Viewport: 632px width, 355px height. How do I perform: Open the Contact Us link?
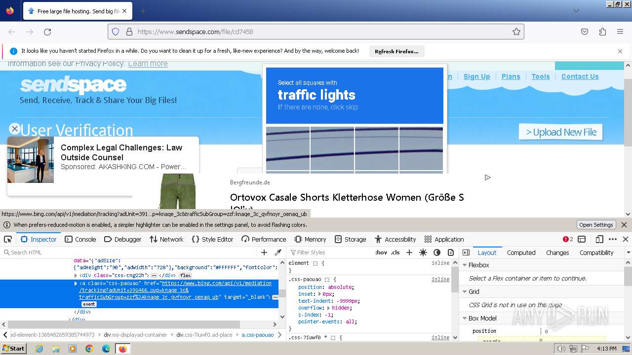(x=580, y=76)
